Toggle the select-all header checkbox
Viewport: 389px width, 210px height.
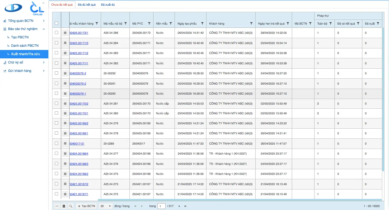[x=56, y=23]
